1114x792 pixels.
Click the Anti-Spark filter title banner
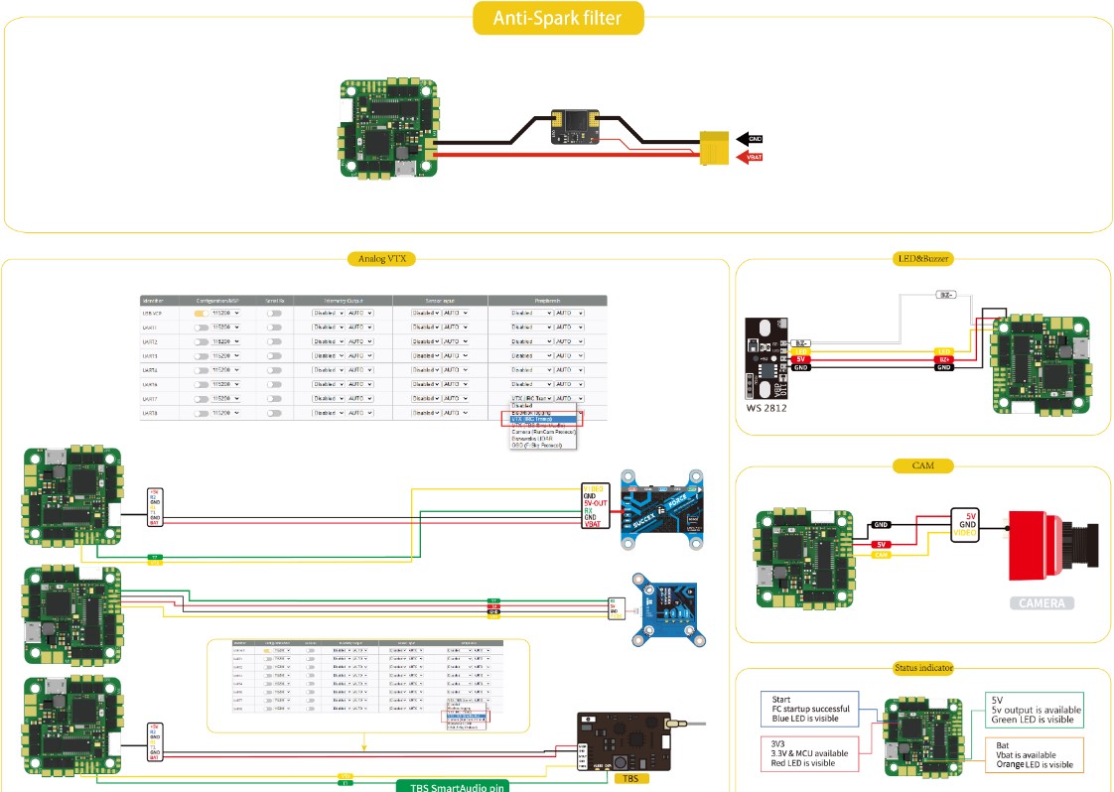click(556, 18)
